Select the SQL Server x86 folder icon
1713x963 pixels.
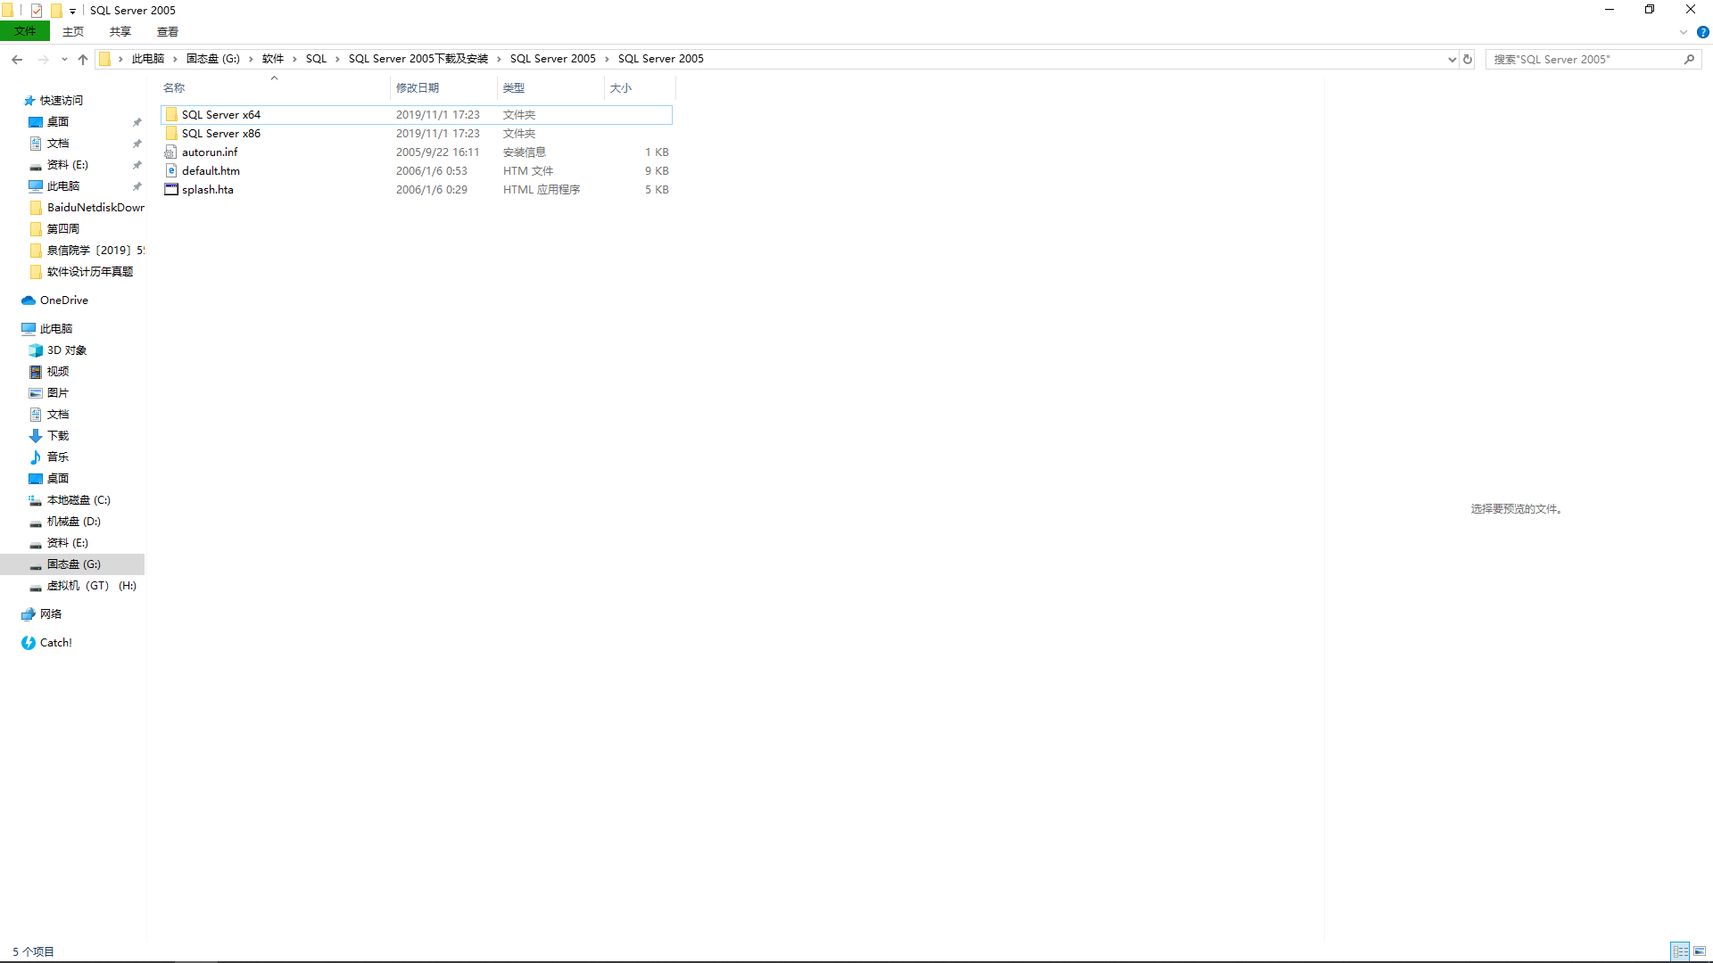click(171, 134)
